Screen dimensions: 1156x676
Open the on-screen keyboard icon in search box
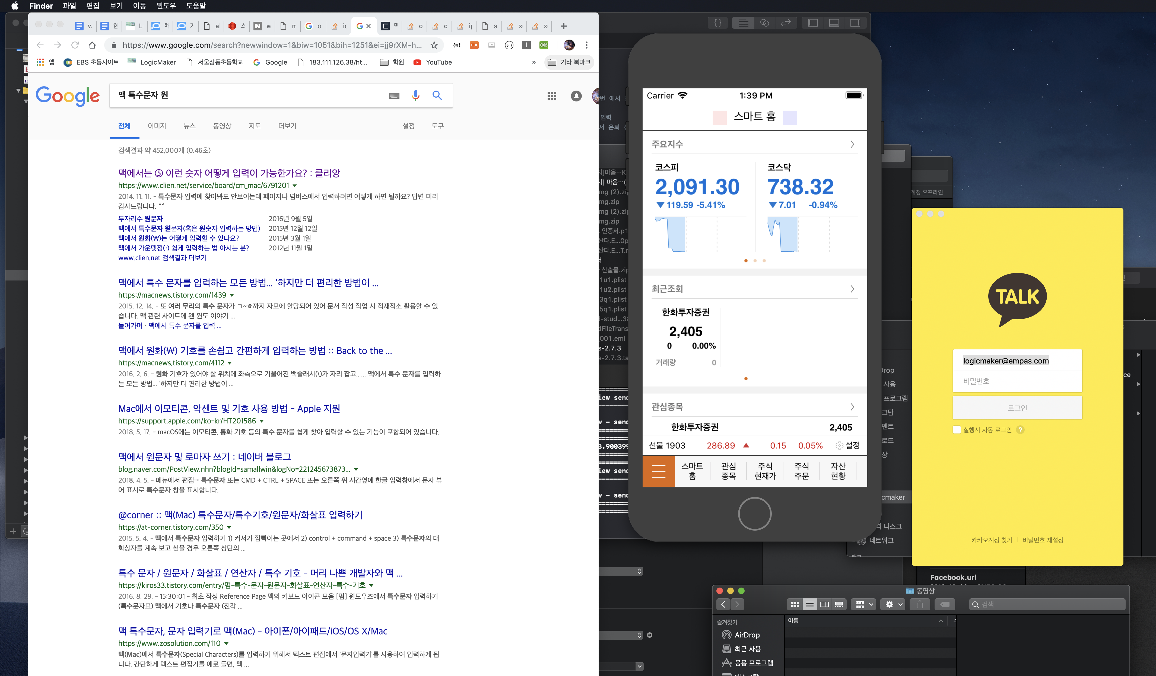coord(394,95)
